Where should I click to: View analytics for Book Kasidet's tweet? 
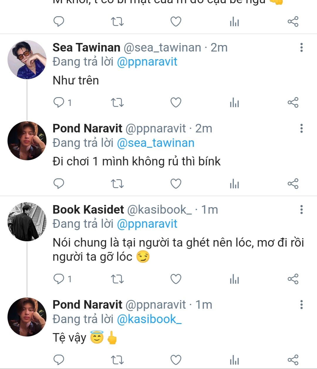coord(234,279)
